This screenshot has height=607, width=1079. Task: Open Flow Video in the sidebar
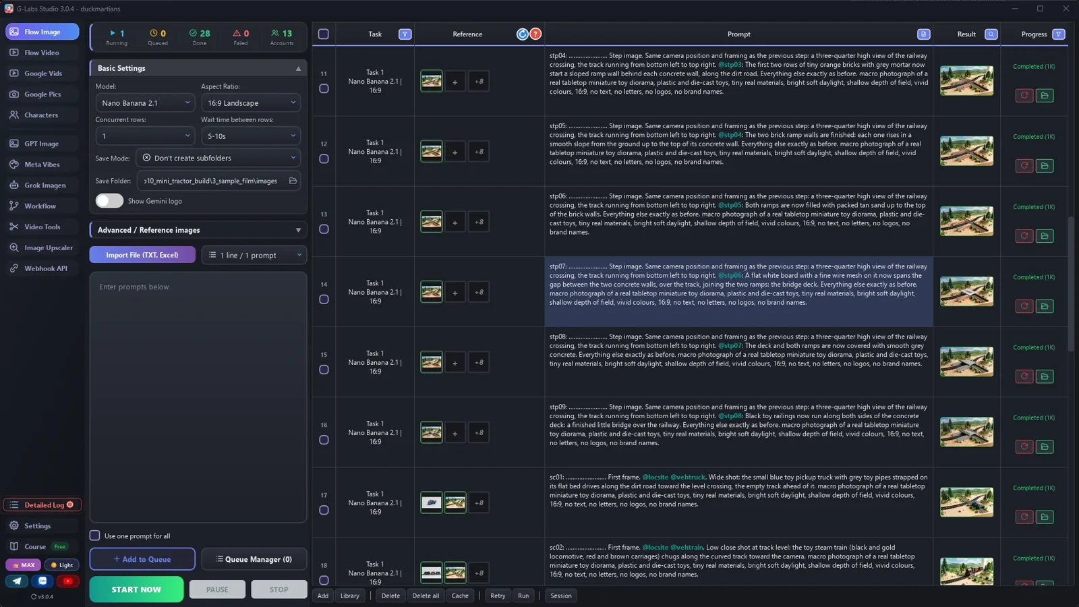point(42,53)
